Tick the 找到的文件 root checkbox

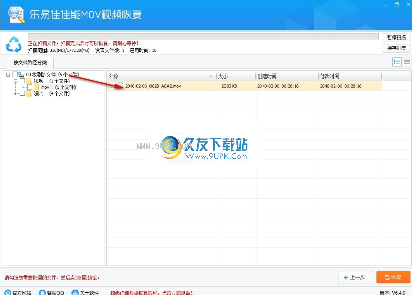click(15, 75)
